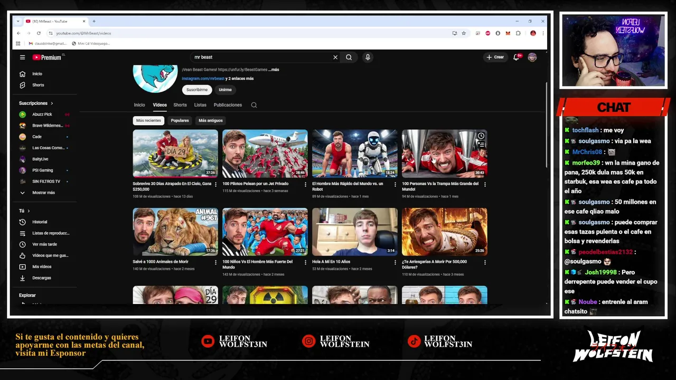Open the YouTube hamburger guide menu
This screenshot has height=380, width=676.
coord(22,57)
